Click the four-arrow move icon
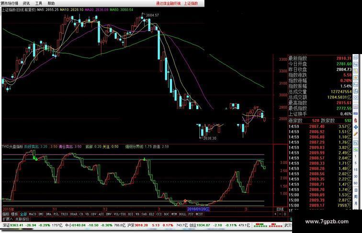This screenshot has width=362, height=233. [356, 127]
